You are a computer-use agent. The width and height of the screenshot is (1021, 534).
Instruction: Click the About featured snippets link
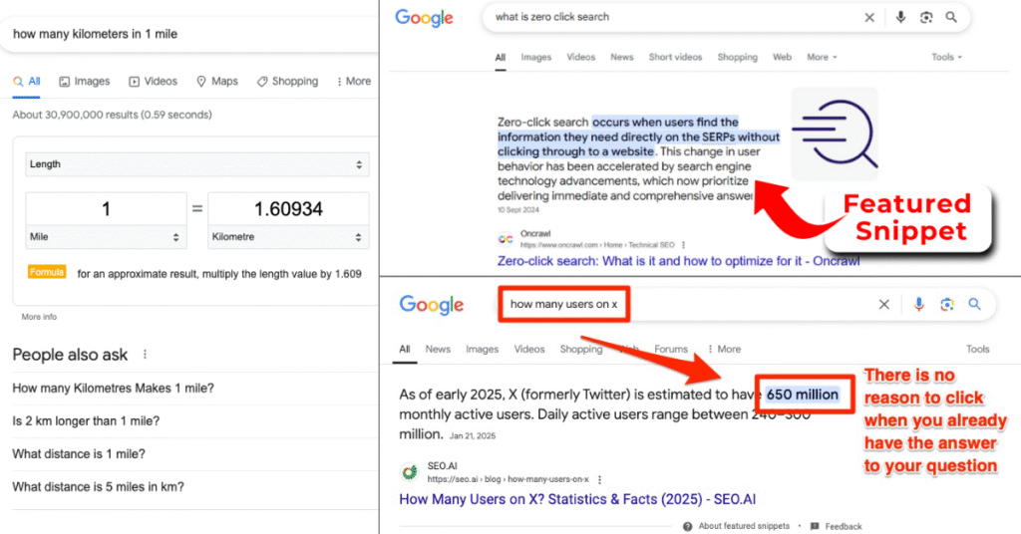pos(744,526)
